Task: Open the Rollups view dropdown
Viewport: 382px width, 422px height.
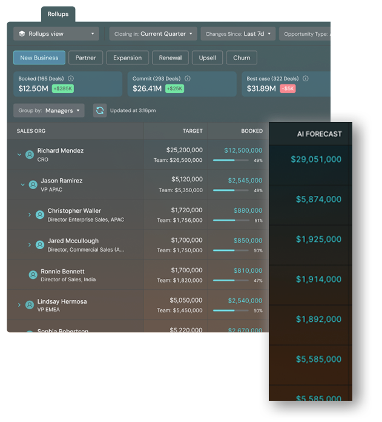Action: [x=56, y=34]
